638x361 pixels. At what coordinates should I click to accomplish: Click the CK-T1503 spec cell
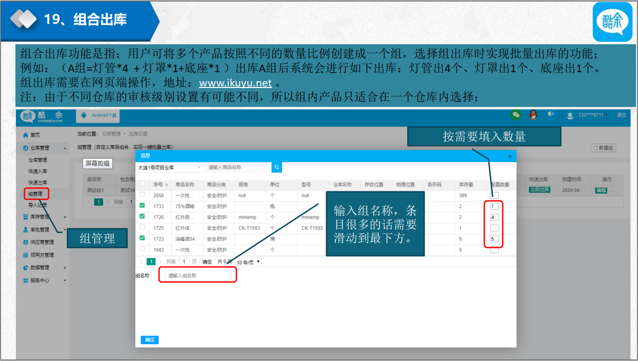[249, 228]
